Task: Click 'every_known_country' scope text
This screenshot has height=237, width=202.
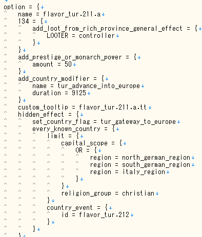Action: pyautogui.click(x=67, y=129)
